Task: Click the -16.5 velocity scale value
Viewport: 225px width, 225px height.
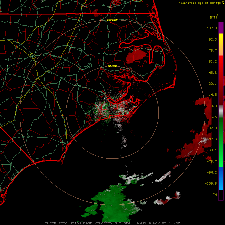Action: [212, 117]
